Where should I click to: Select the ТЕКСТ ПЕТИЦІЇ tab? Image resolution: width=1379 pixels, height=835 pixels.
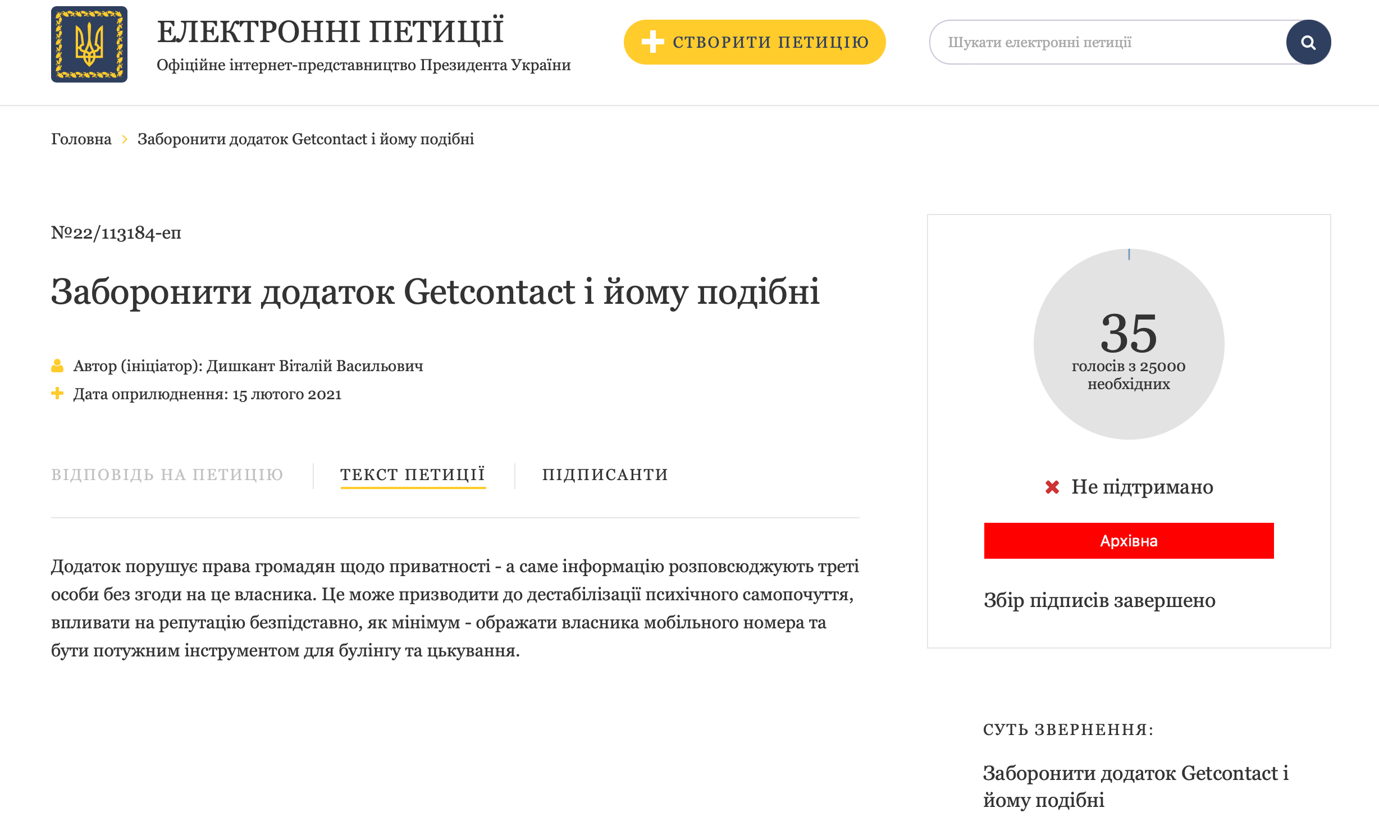pos(413,474)
